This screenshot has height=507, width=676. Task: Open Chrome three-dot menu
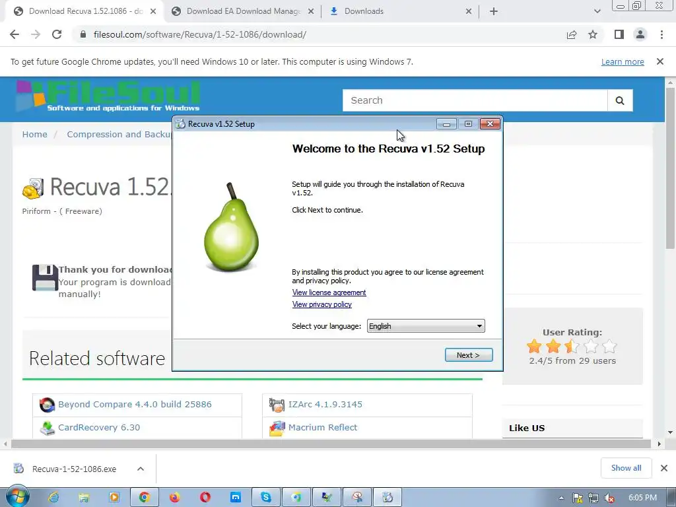(x=661, y=34)
